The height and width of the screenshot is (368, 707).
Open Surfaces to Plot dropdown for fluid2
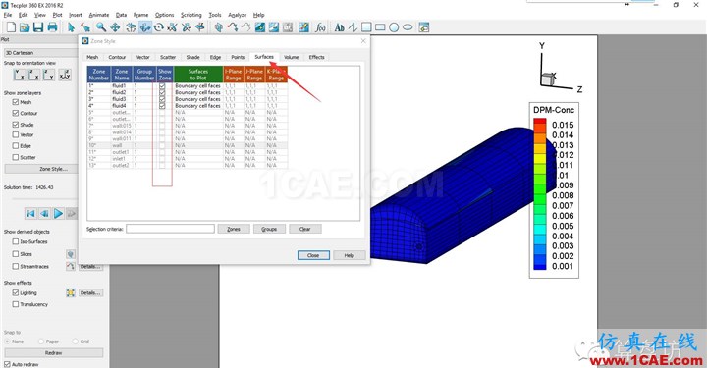[198, 92]
